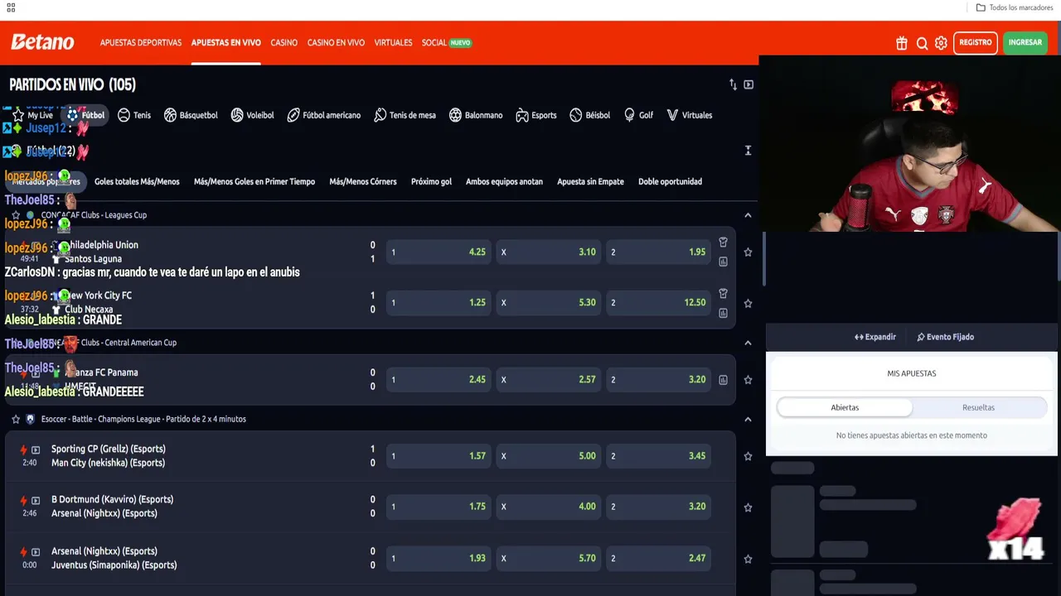Collapse the Leagues Cup section

tap(748, 215)
